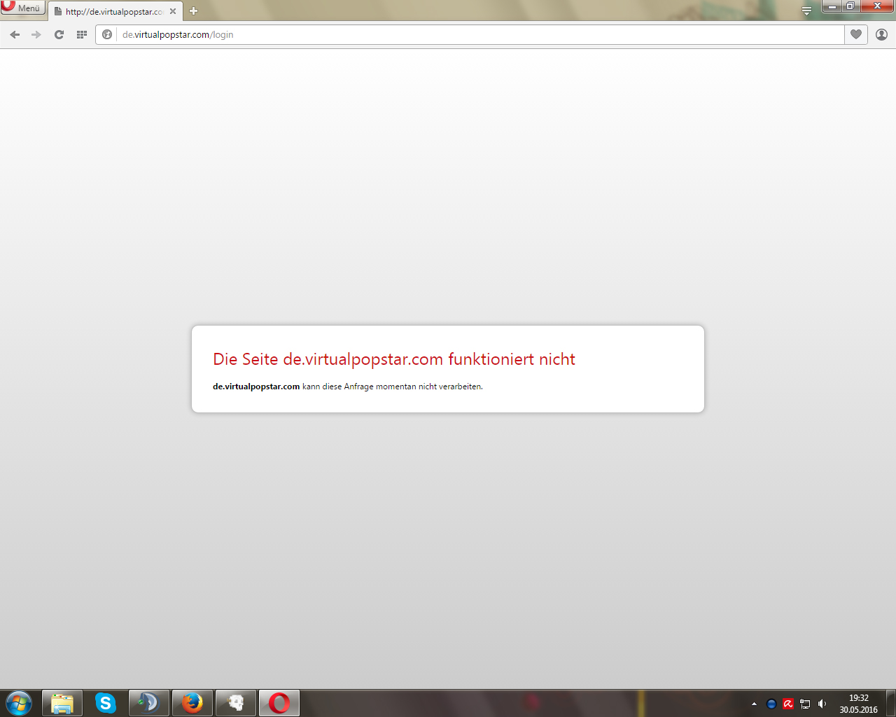Open Windows Explorer from the taskbar
896x717 pixels.
coord(62,703)
